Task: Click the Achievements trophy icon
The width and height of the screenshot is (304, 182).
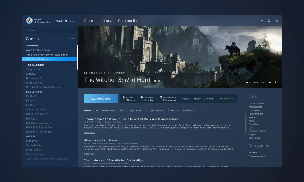Action: 161,97
